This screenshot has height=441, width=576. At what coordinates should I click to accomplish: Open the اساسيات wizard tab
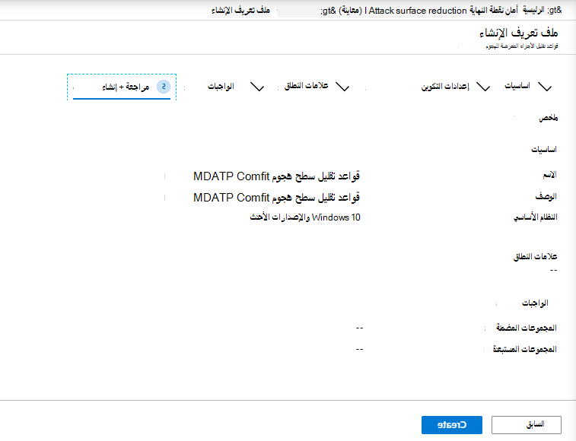[517, 86]
